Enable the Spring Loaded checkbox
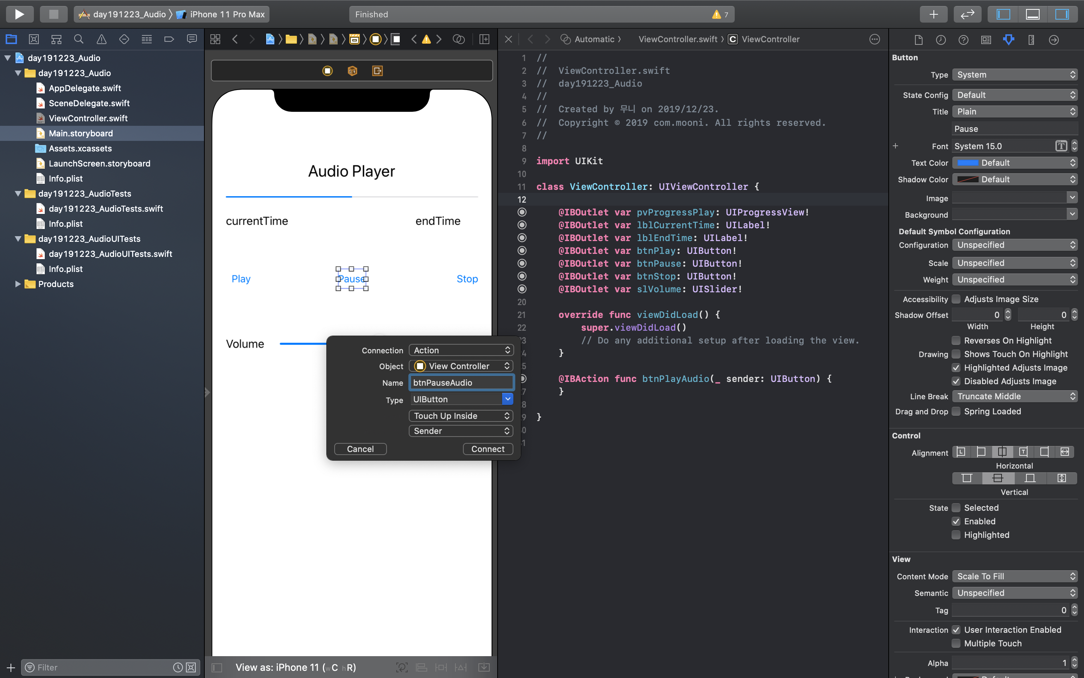The height and width of the screenshot is (678, 1084). (956, 411)
